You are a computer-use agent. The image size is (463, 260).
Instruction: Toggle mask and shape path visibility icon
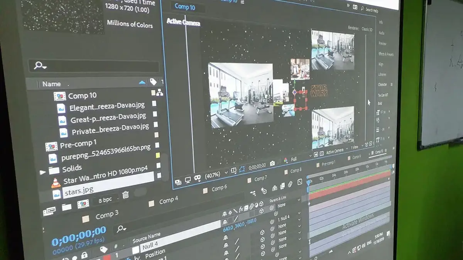point(198,178)
